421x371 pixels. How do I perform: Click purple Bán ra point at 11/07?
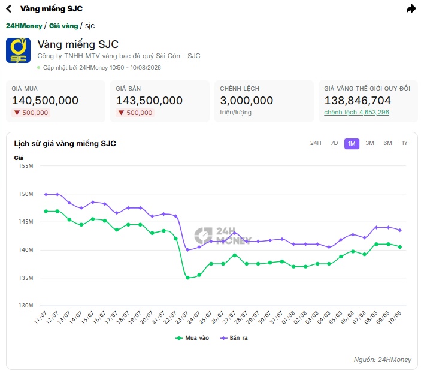pos(46,195)
